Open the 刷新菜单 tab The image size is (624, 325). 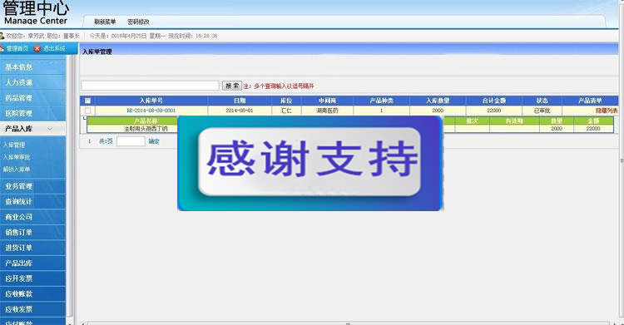(x=105, y=22)
